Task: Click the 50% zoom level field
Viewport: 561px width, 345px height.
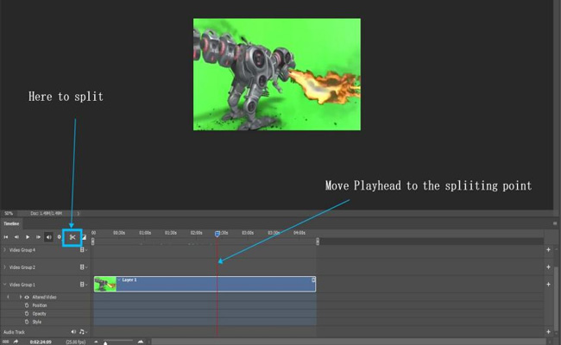Action: tap(9, 213)
